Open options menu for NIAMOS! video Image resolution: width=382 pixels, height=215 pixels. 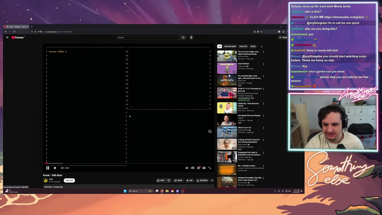[264, 178]
